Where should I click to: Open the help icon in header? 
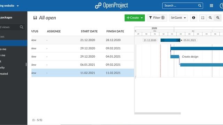(222, 6)
